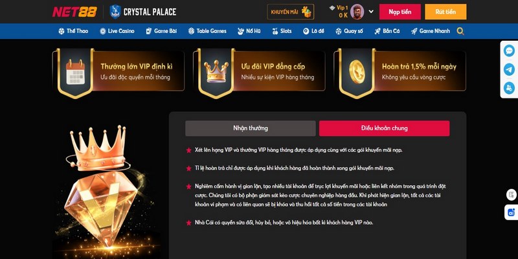Open Live Casino menu item
518x259 pixels.
pyautogui.click(x=117, y=31)
